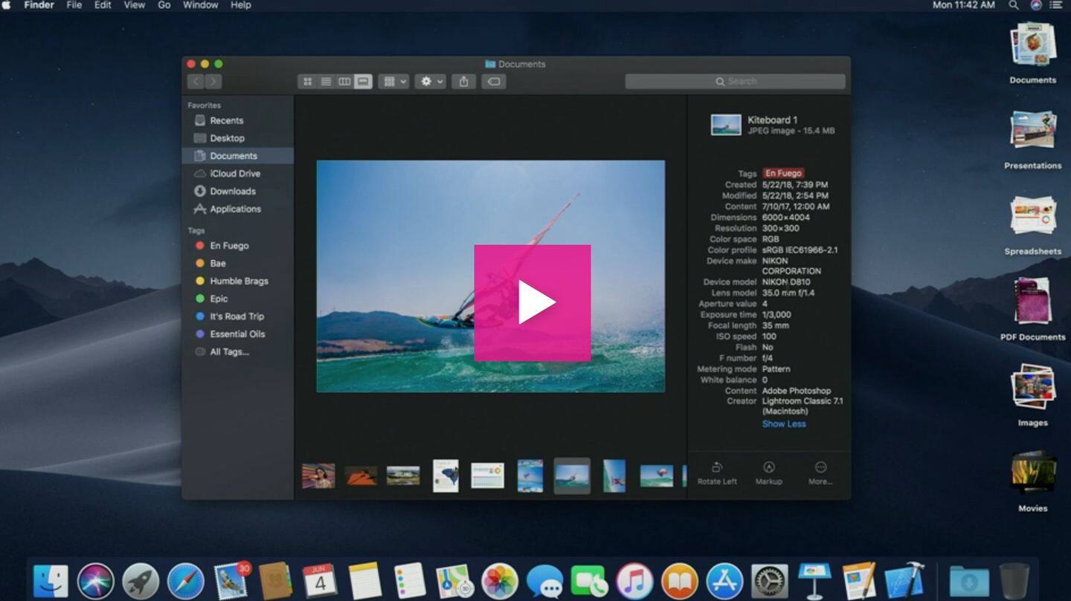Open the Apple menu
This screenshot has width=1071, height=601.
click(x=7, y=5)
